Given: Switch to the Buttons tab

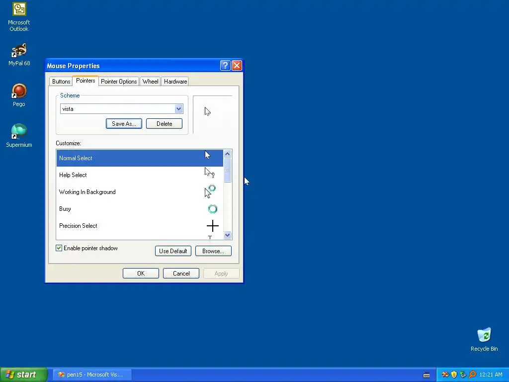Looking at the screenshot, I should pyautogui.click(x=61, y=82).
